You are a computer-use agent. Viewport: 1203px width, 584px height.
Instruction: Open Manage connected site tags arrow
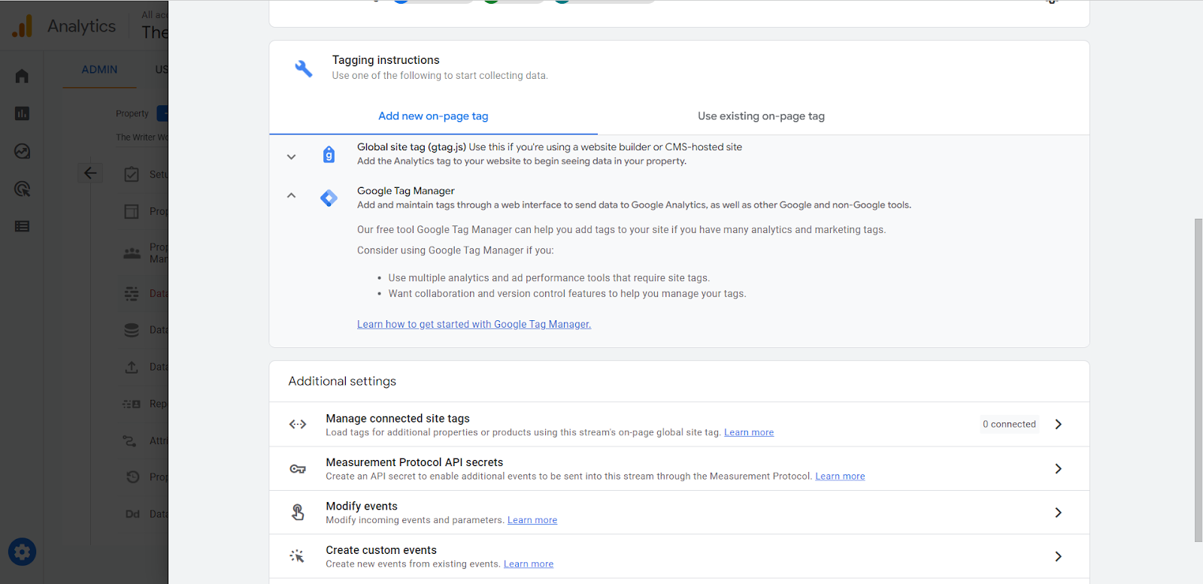pos(1058,424)
